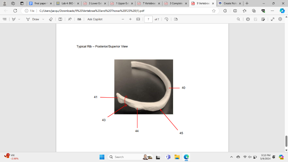Click the page number input field

pos(148,19)
